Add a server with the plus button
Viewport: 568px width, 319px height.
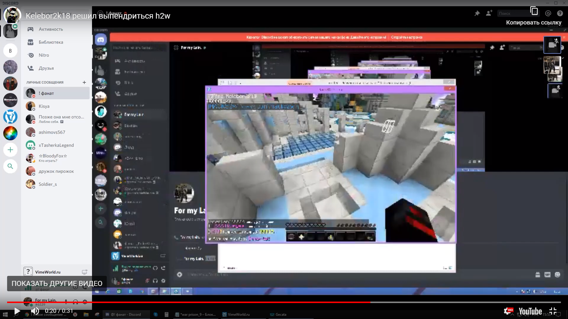(10, 150)
